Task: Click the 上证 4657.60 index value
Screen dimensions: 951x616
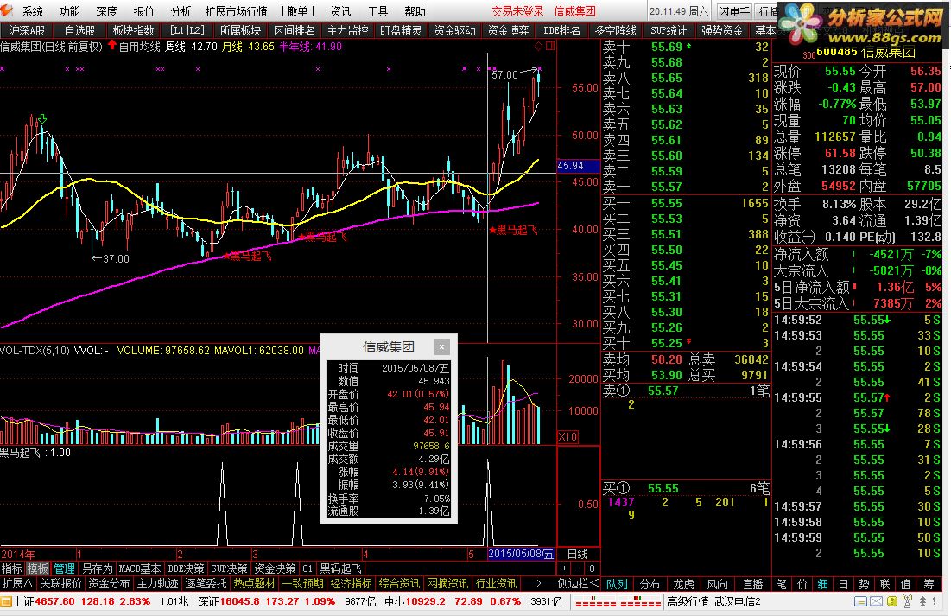Action: point(54,601)
